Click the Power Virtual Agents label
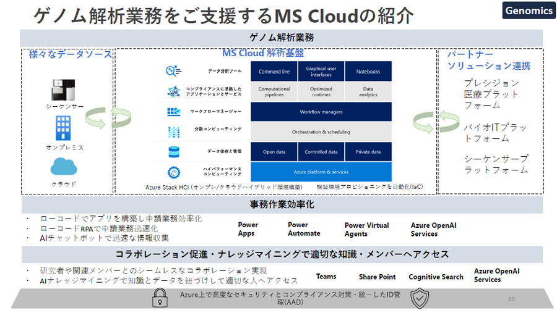Screen dimensions: 557x313 tap(366, 229)
